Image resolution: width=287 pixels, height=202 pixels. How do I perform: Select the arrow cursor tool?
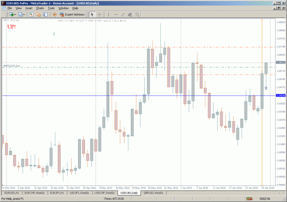92,14
